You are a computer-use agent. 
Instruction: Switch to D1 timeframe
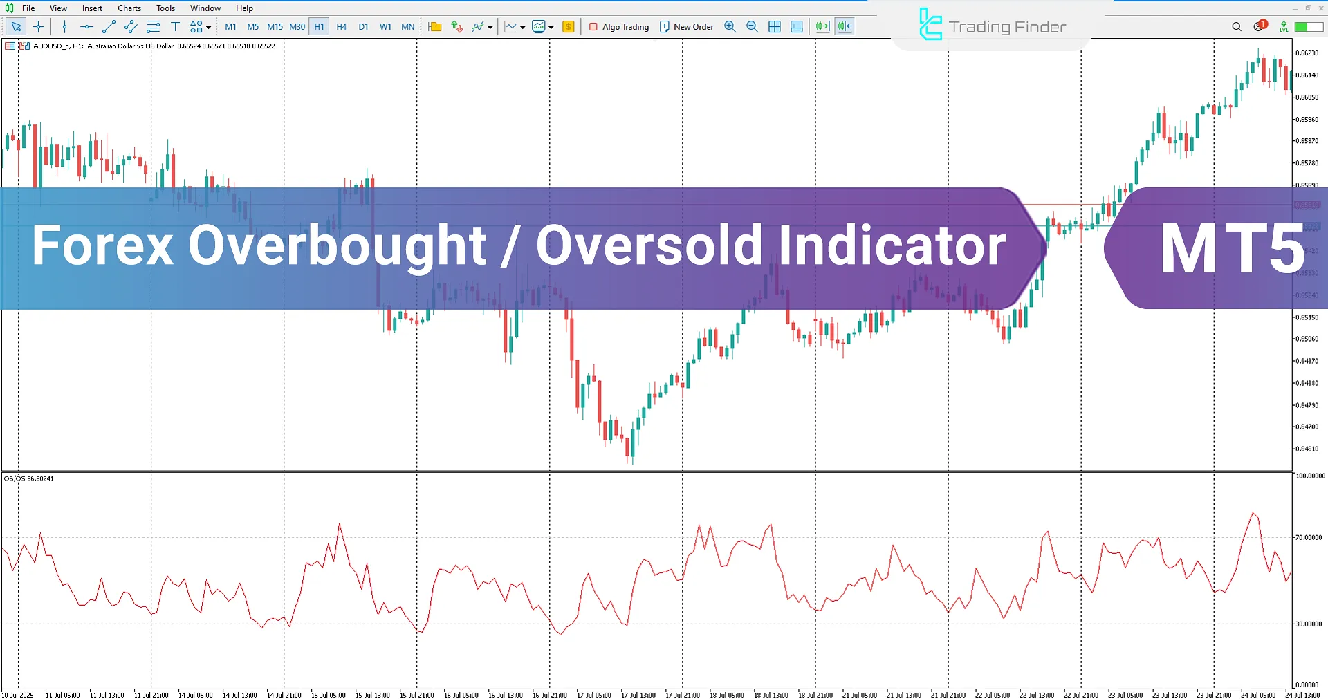[x=364, y=27]
